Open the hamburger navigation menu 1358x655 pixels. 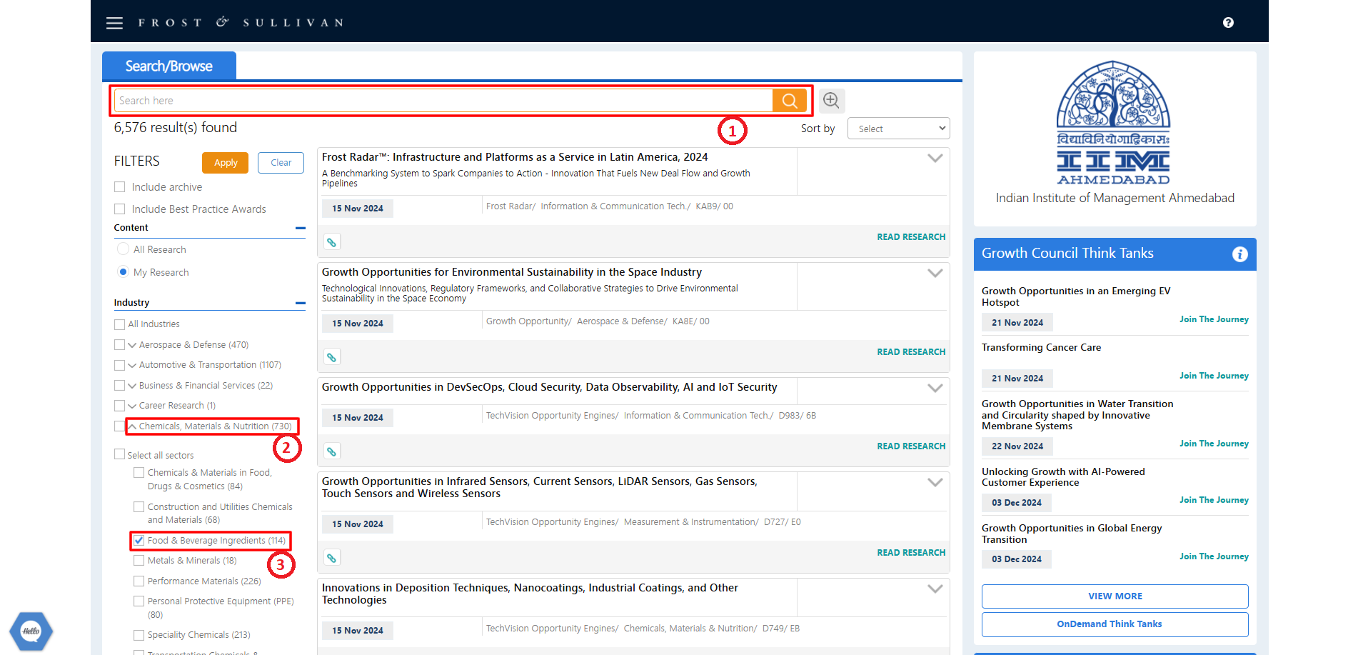114,23
